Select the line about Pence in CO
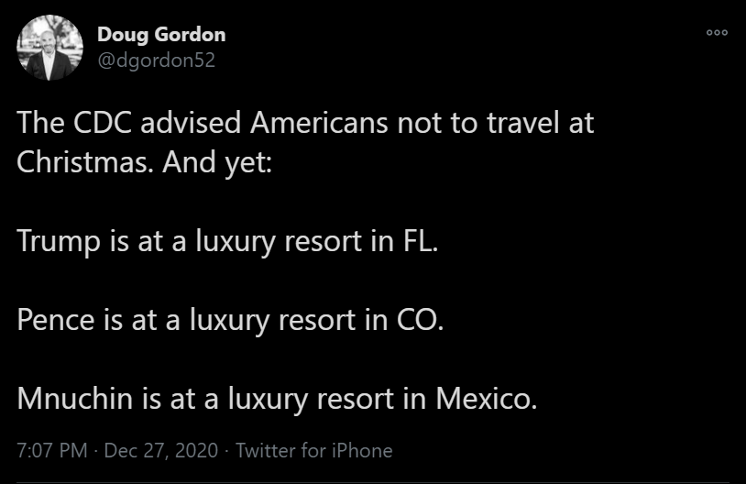746x484 pixels. (230, 320)
